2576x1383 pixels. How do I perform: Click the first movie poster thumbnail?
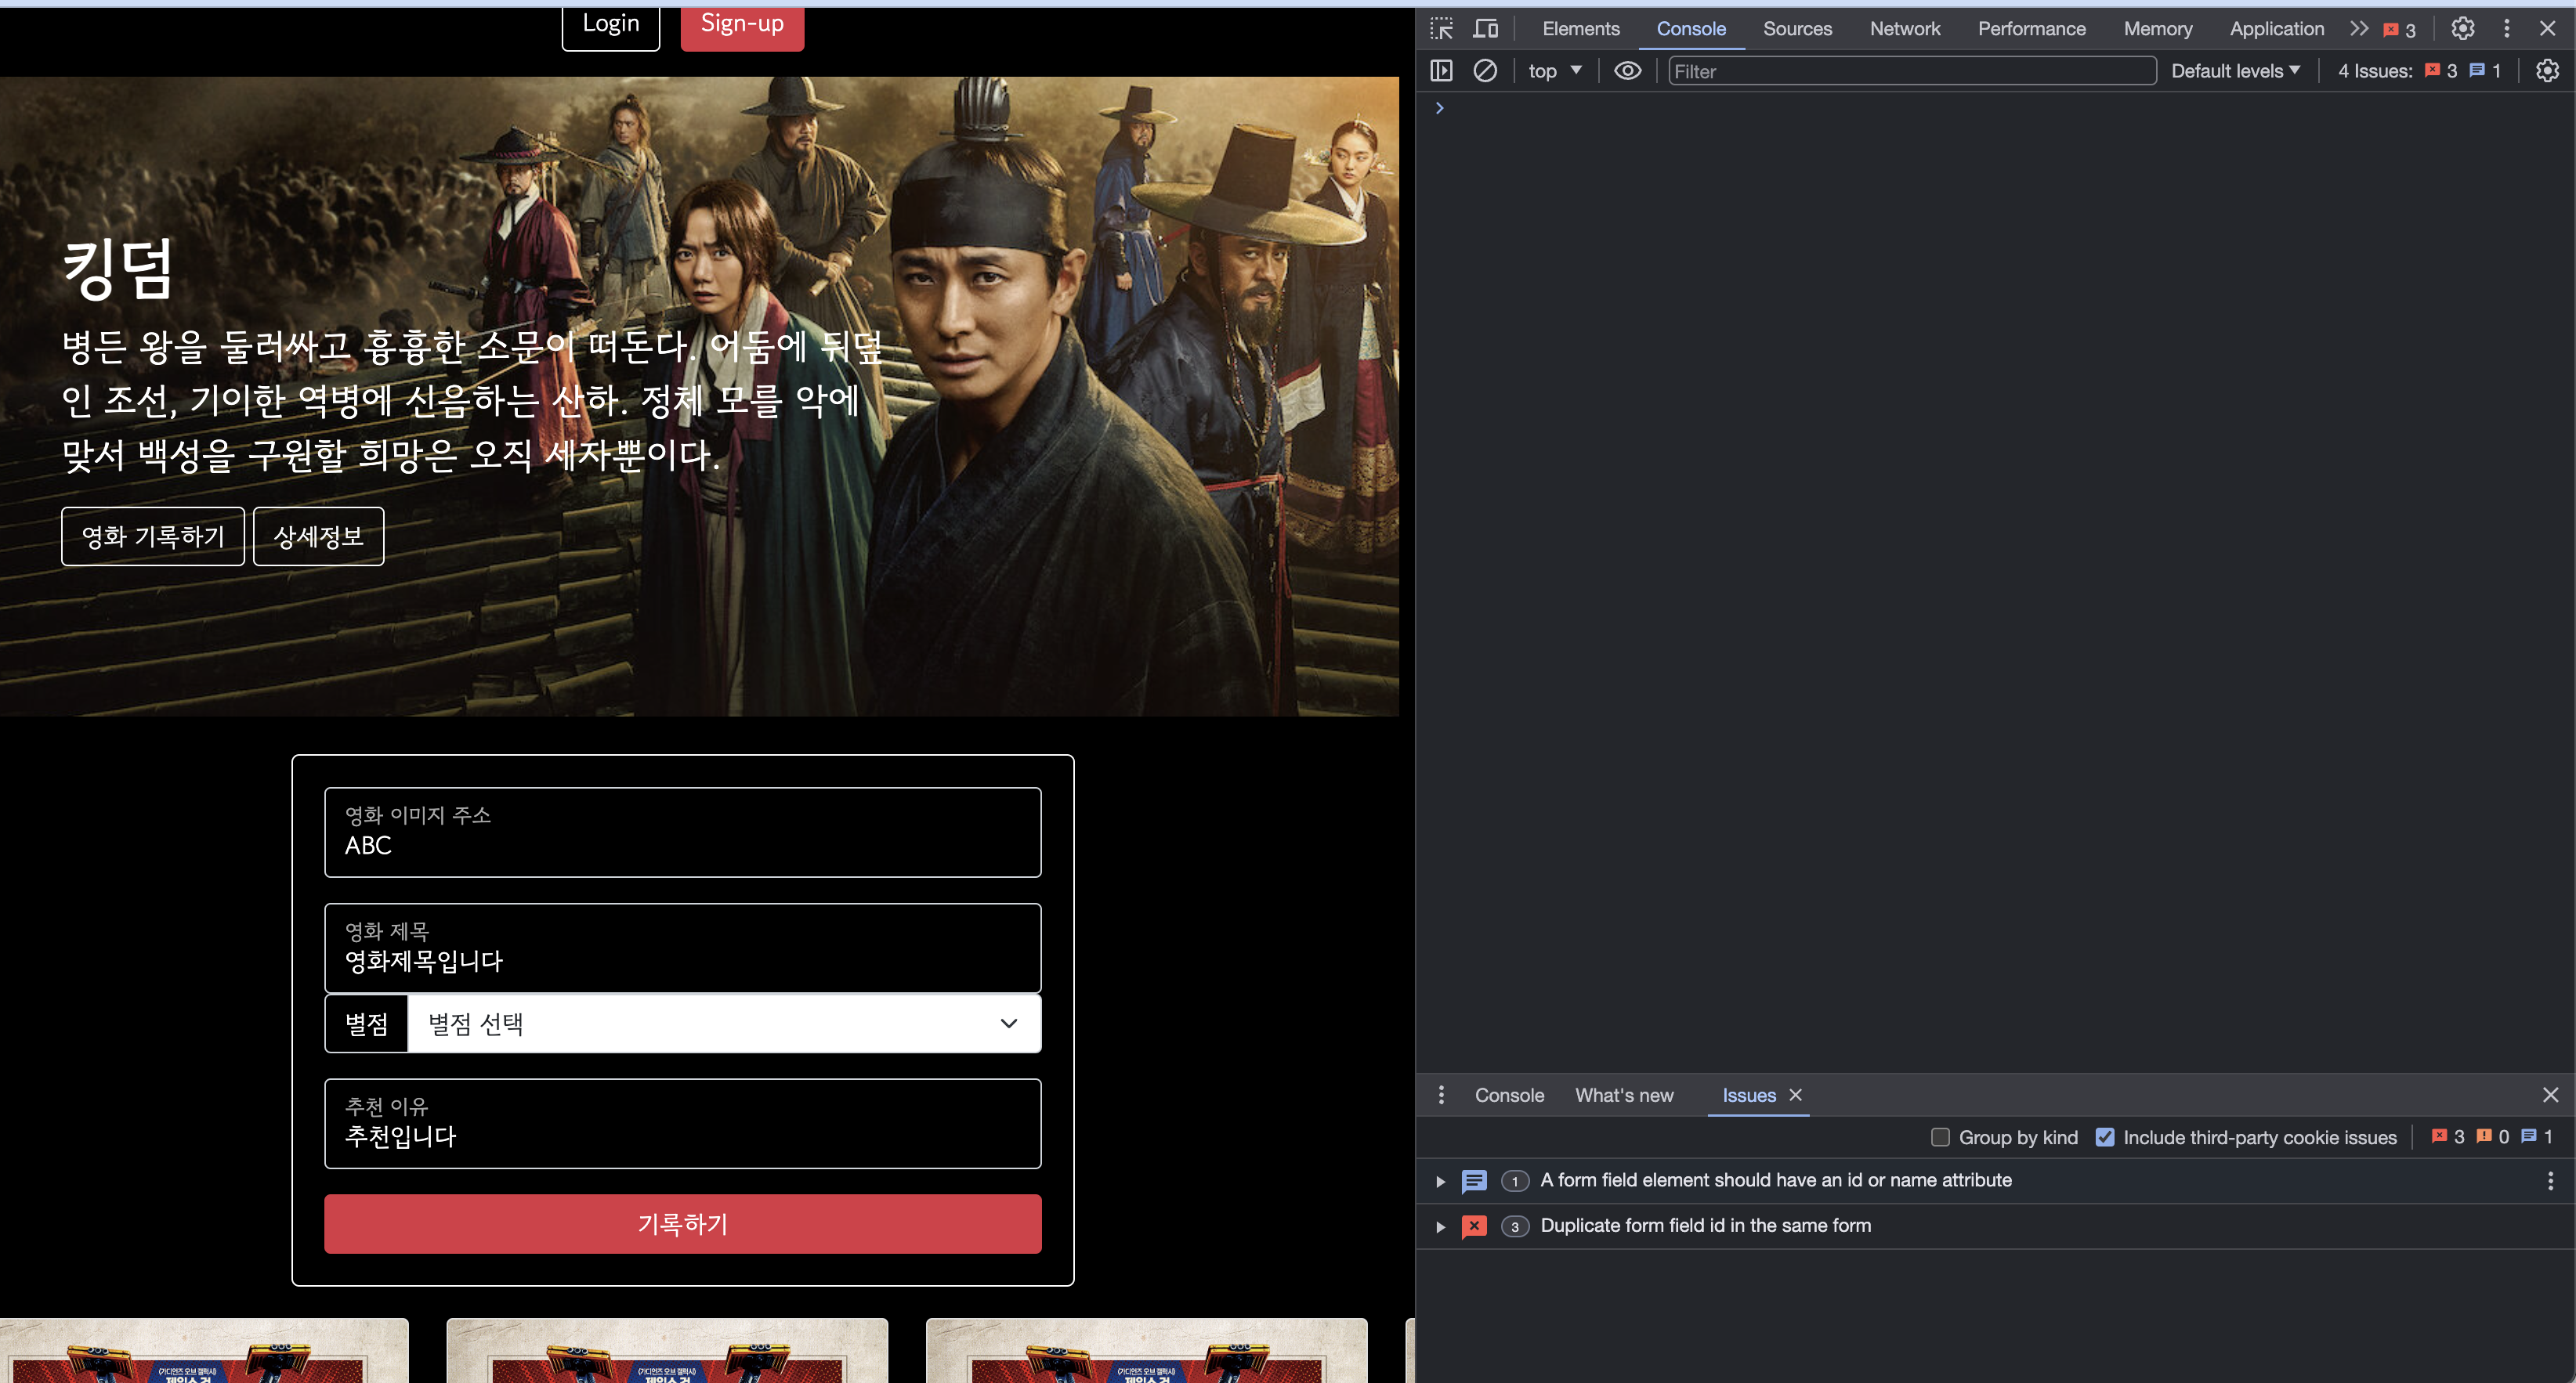[204, 1350]
